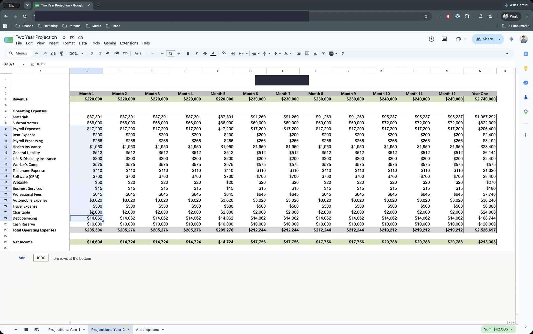Image resolution: width=533 pixels, height=334 pixels.
Task: Decrease the font size
Action: (x=162, y=54)
